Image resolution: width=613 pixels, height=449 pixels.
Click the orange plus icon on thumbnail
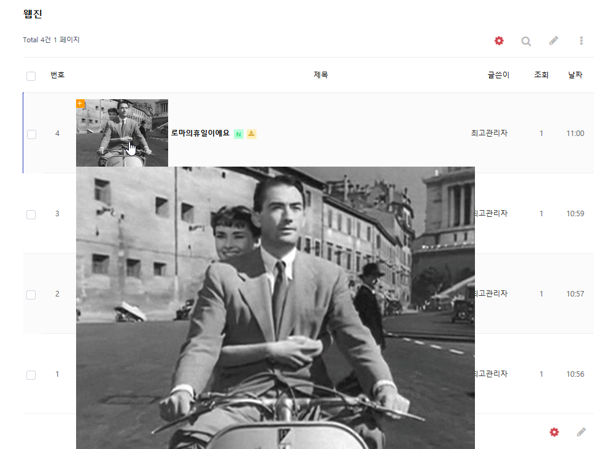tap(80, 103)
